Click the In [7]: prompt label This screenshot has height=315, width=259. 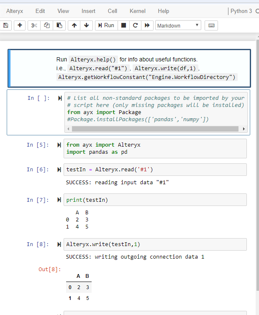[x=38, y=200]
